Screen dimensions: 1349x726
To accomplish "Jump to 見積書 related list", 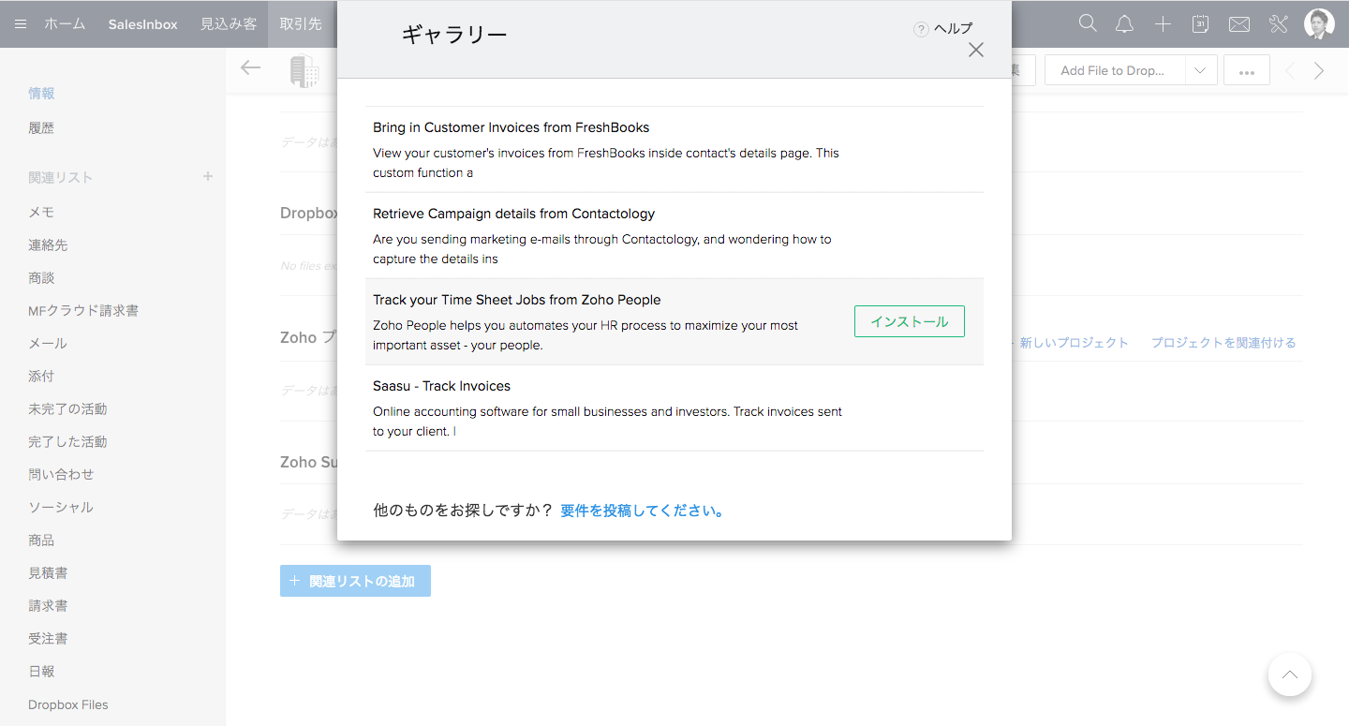I will 48,572.
